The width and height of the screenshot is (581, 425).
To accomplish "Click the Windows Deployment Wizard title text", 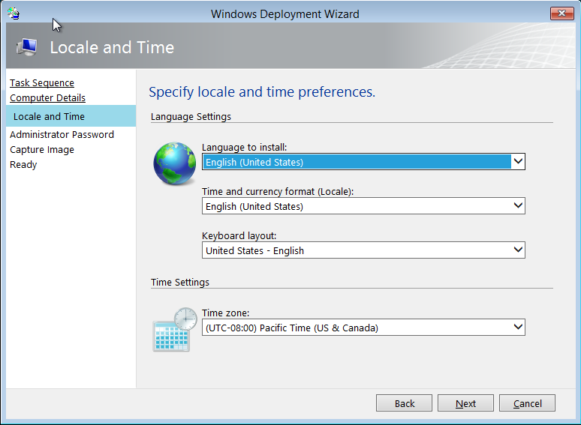I will pos(285,14).
